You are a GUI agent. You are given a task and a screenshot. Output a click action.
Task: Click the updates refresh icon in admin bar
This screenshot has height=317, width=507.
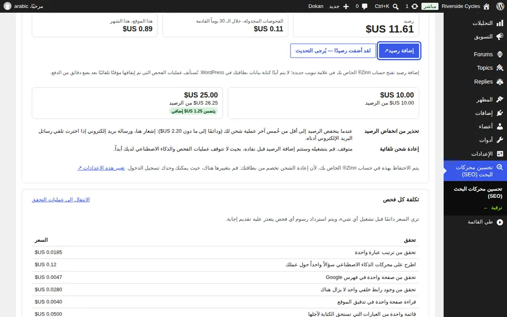[414, 6]
